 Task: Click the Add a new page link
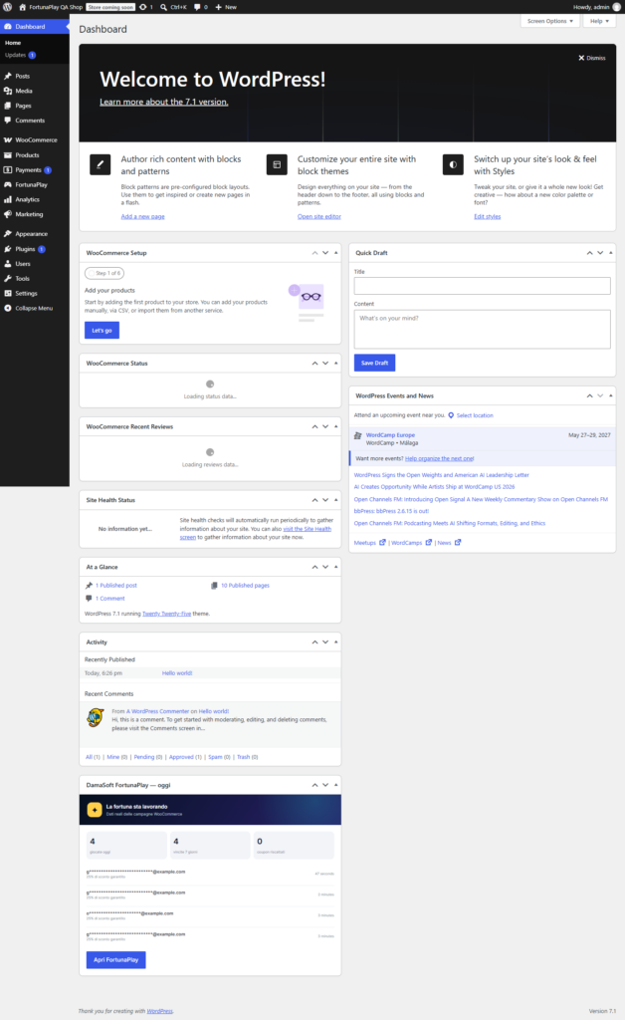coord(143,216)
